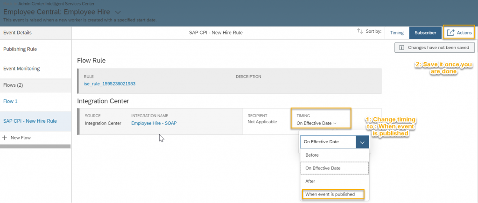Click the DESCRIPTION column label
This screenshot has height=203, width=478.
tap(248, 77)
